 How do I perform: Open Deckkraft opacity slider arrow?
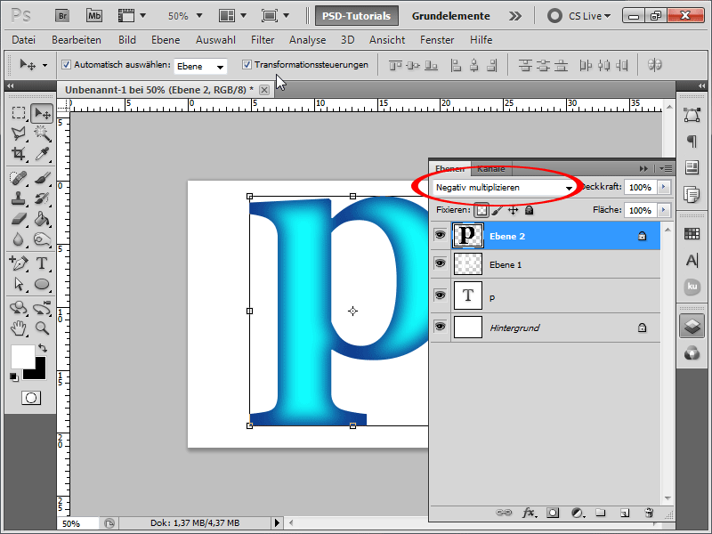[x=664, y=187]
